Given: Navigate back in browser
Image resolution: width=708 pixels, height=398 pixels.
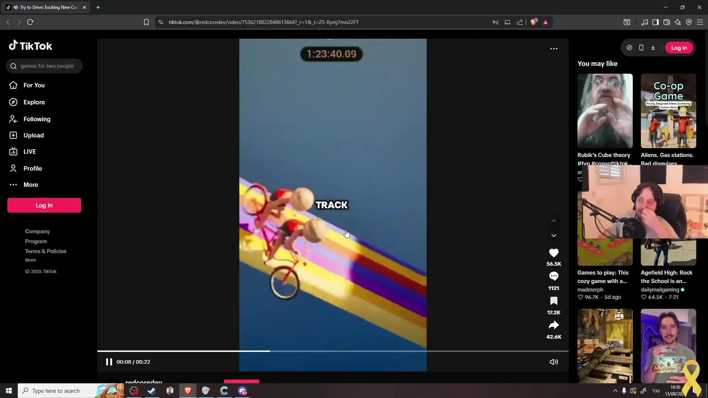Looking at the screenshot, I should [8, 22].
